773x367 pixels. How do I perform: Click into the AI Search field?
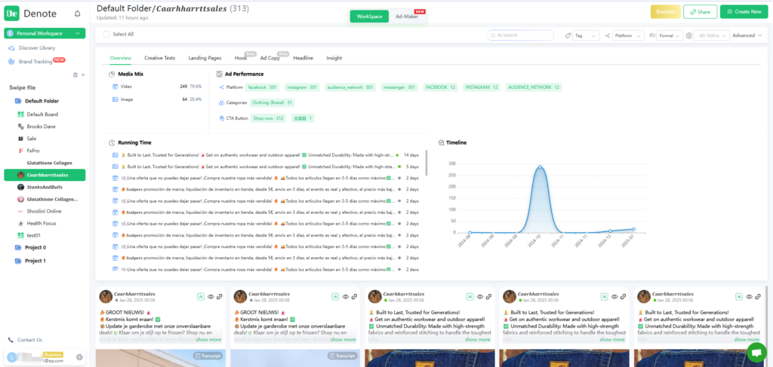[x=522, y=35]
